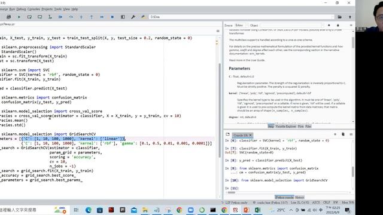Open the Help menu in the menu bar
383x215 pixels.
[74, 9]
